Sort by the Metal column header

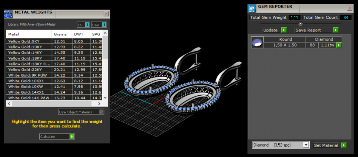[29, 34]
